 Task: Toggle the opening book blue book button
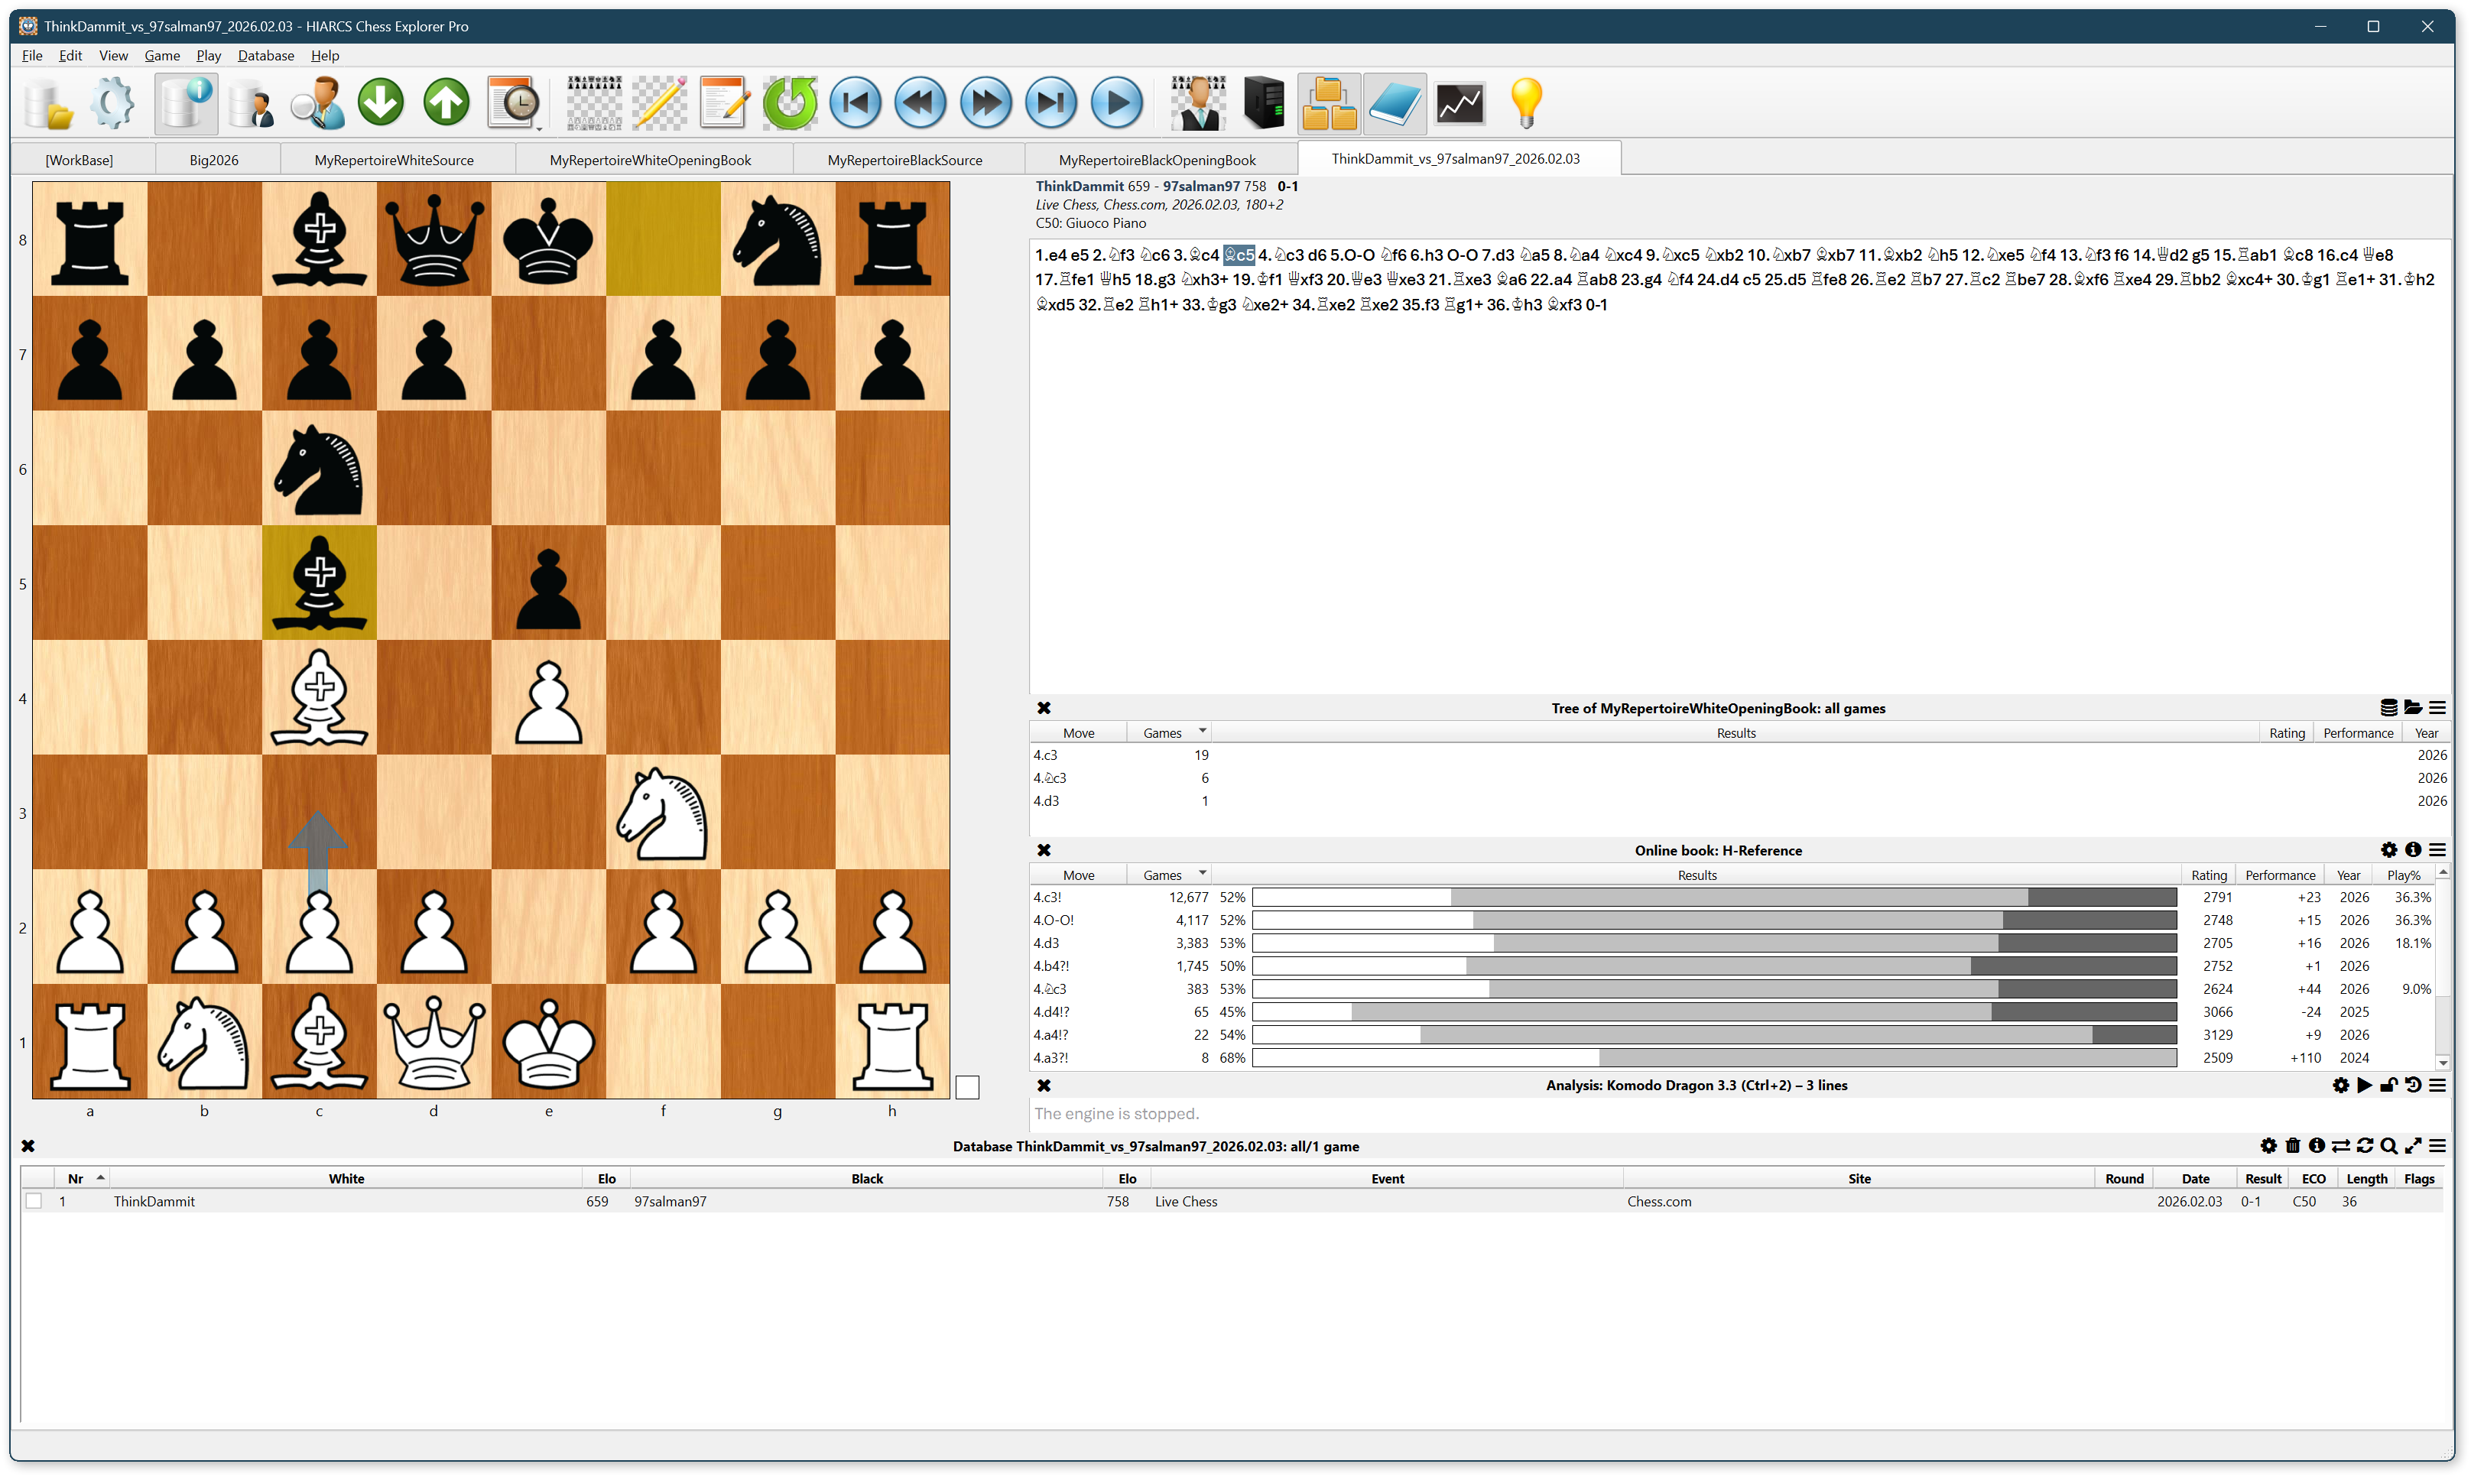tap(1395, 102)
